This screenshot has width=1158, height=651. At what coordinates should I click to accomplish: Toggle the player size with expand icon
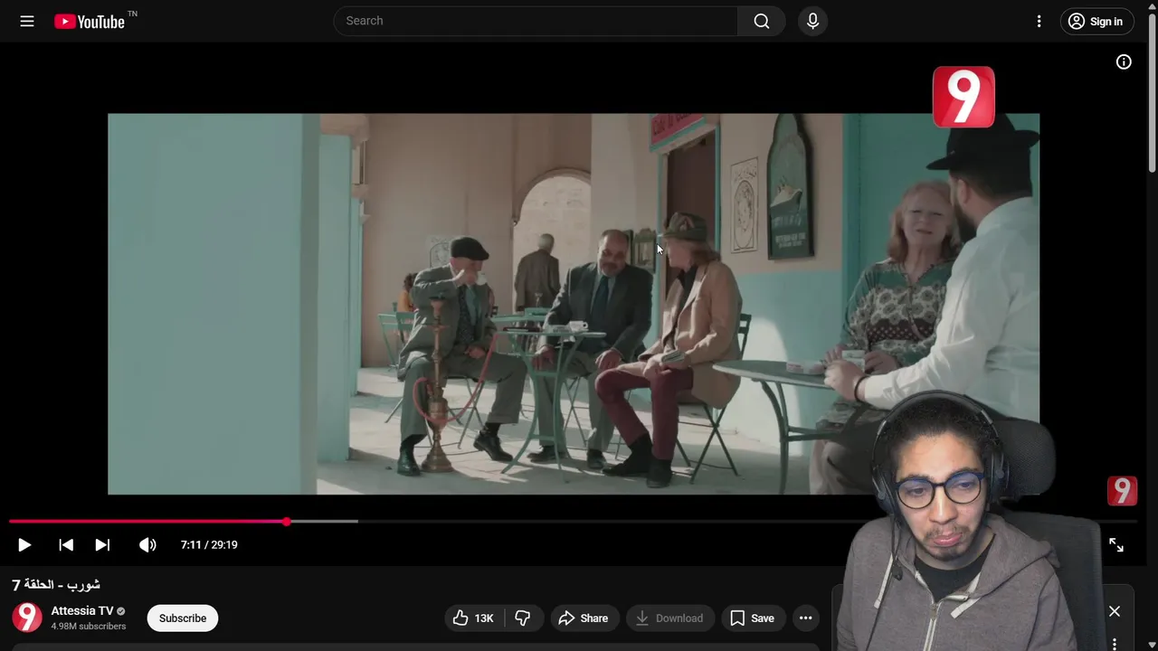coord(1116,544)
